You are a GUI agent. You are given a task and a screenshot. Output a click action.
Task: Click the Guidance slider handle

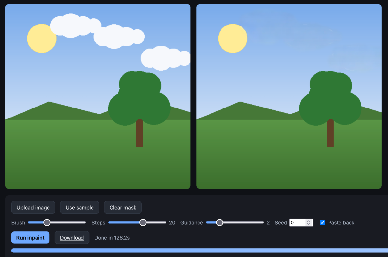tap(220, 222)
